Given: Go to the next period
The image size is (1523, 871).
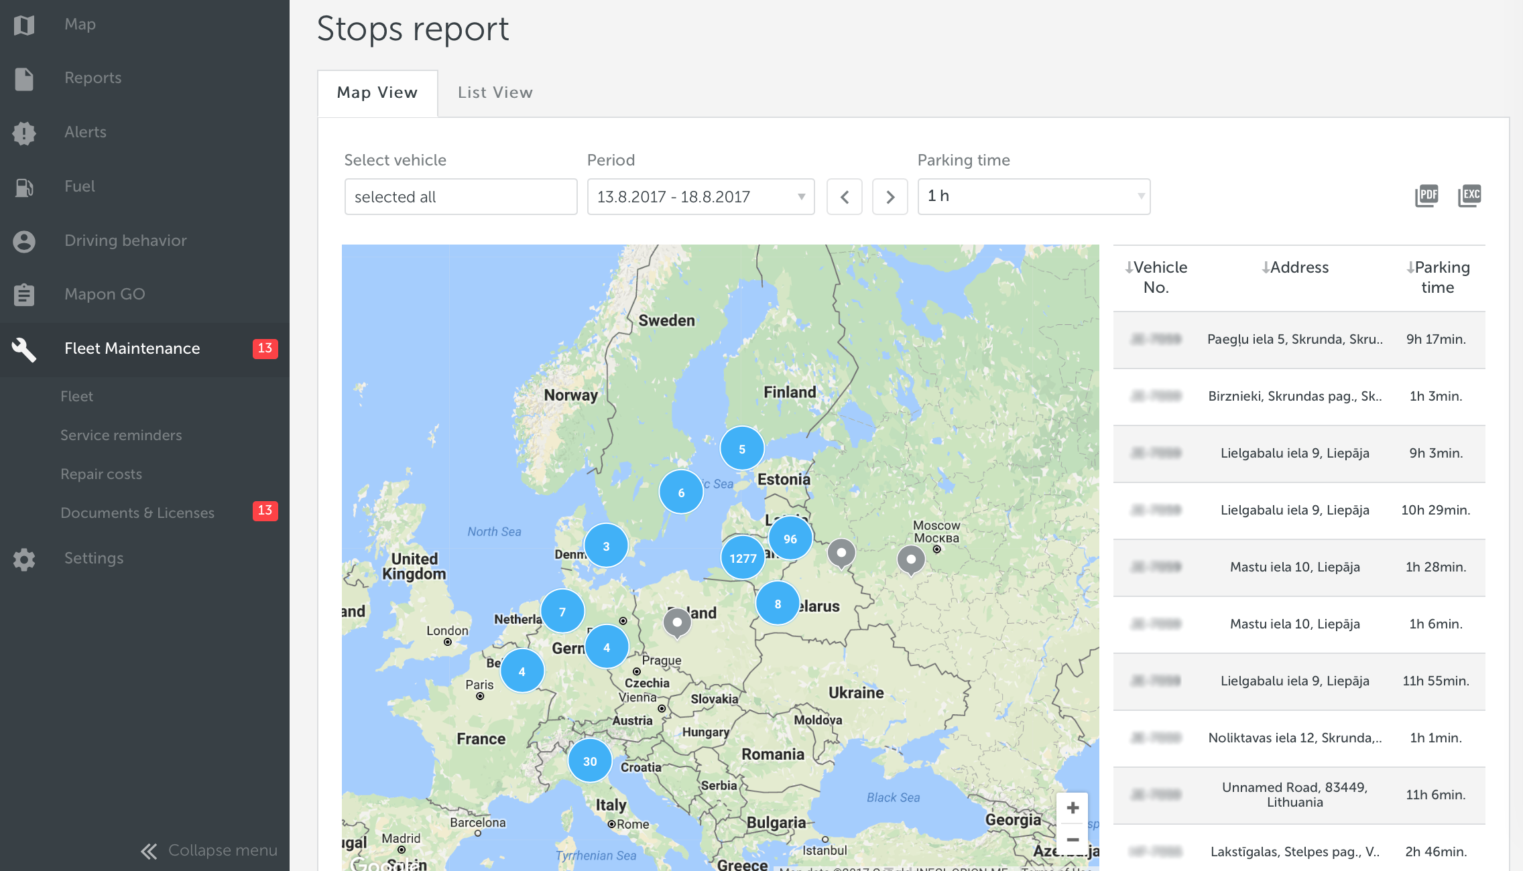Looking at the screenshot, I should click(x=890, y=196).
